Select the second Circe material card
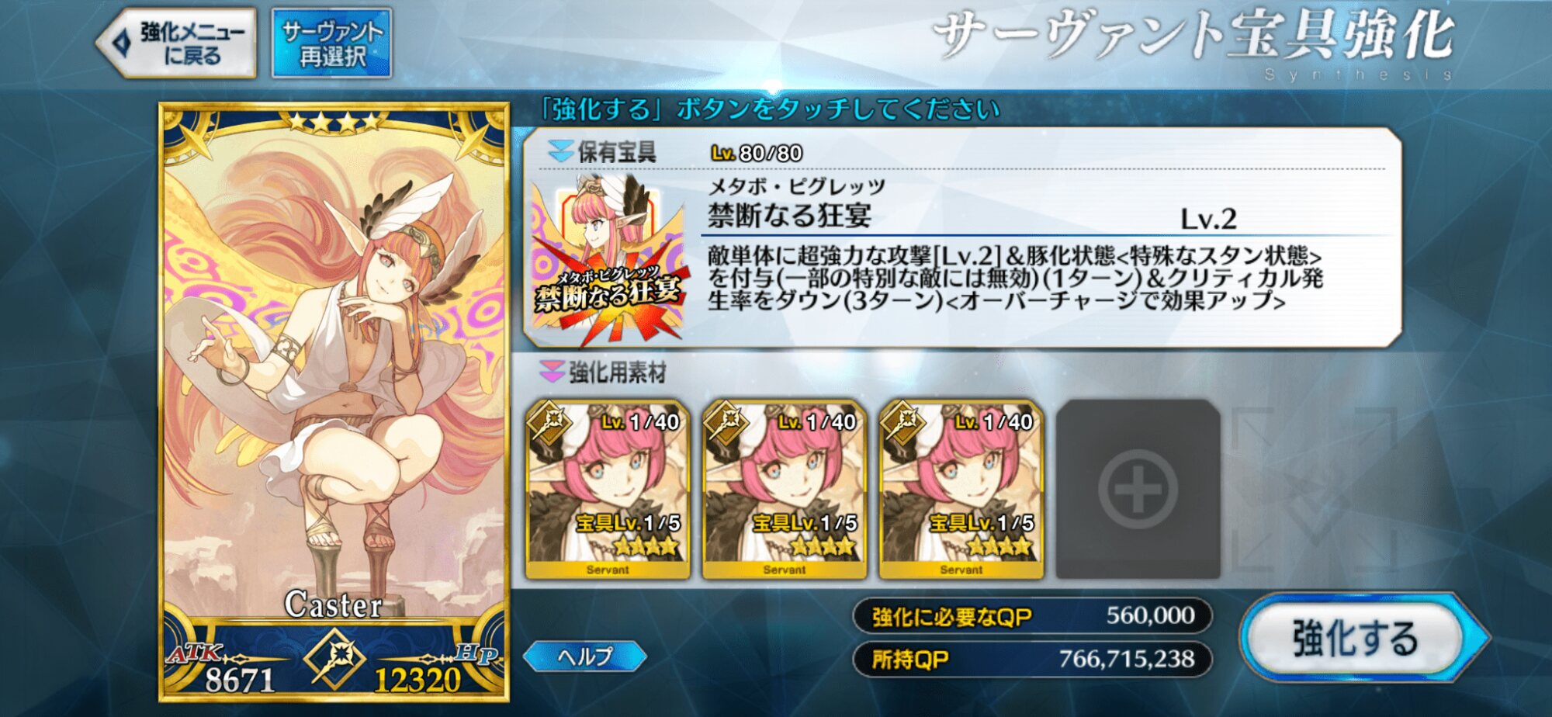The width and height of the screenshot is (1552, 717). point(785,489)
